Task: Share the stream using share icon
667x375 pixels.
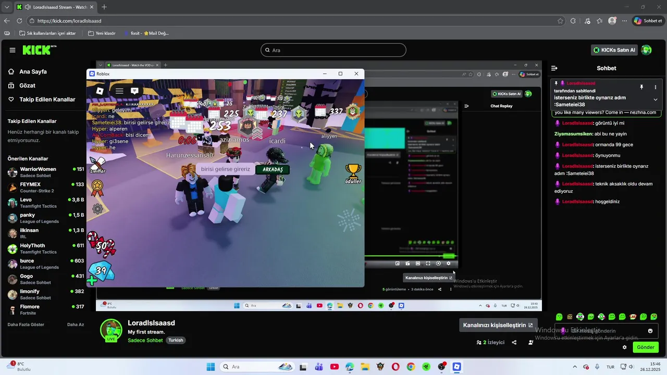Action: pos(514,342)
